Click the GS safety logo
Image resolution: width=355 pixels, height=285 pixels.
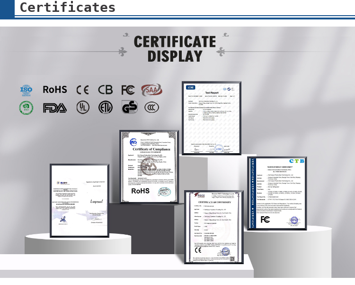(x=130, y=107)
